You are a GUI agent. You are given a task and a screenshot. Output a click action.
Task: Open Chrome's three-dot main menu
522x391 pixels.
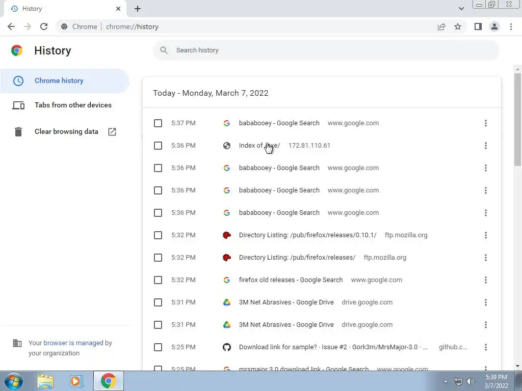[511, 26]
